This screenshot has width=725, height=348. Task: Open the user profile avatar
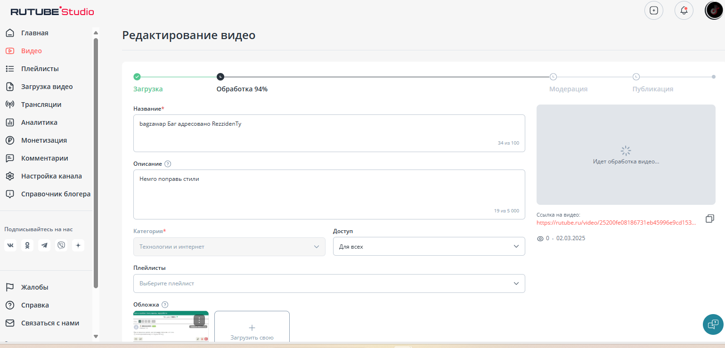coord(714,10)
